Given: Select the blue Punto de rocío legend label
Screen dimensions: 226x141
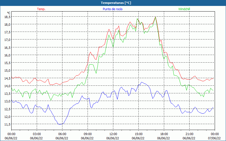Looking at the screenshot, I should [112, 9].
